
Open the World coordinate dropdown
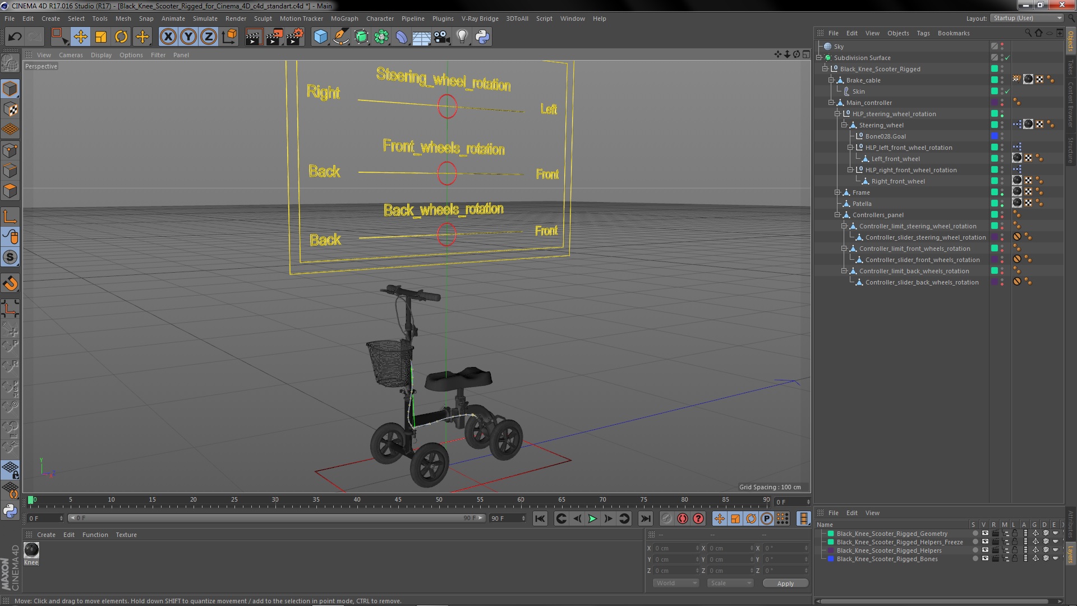pyautogui.click(x=676, y=584)
